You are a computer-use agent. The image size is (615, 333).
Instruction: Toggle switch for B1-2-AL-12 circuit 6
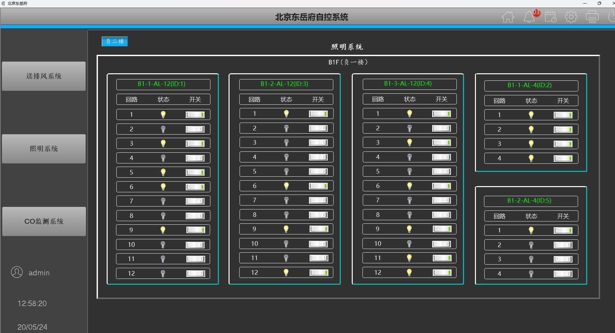point(318,186)
